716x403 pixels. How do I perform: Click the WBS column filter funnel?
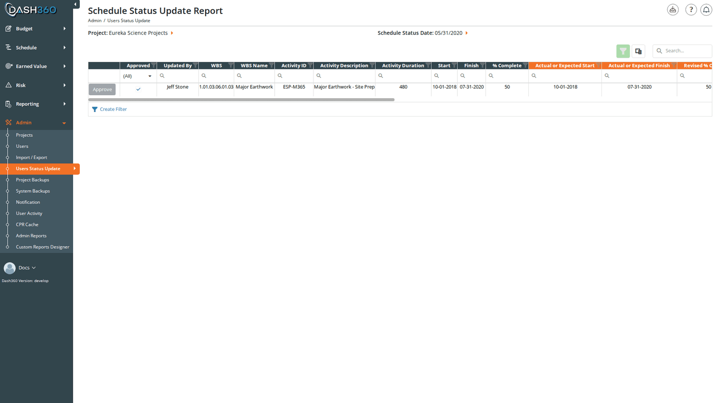(x=231, y=65)
